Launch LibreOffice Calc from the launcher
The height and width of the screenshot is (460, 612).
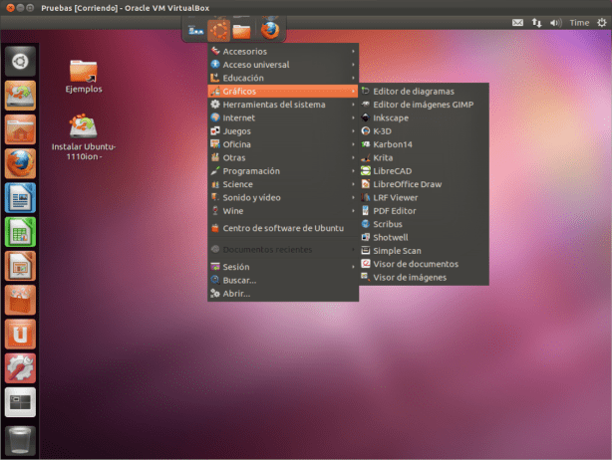20,233
